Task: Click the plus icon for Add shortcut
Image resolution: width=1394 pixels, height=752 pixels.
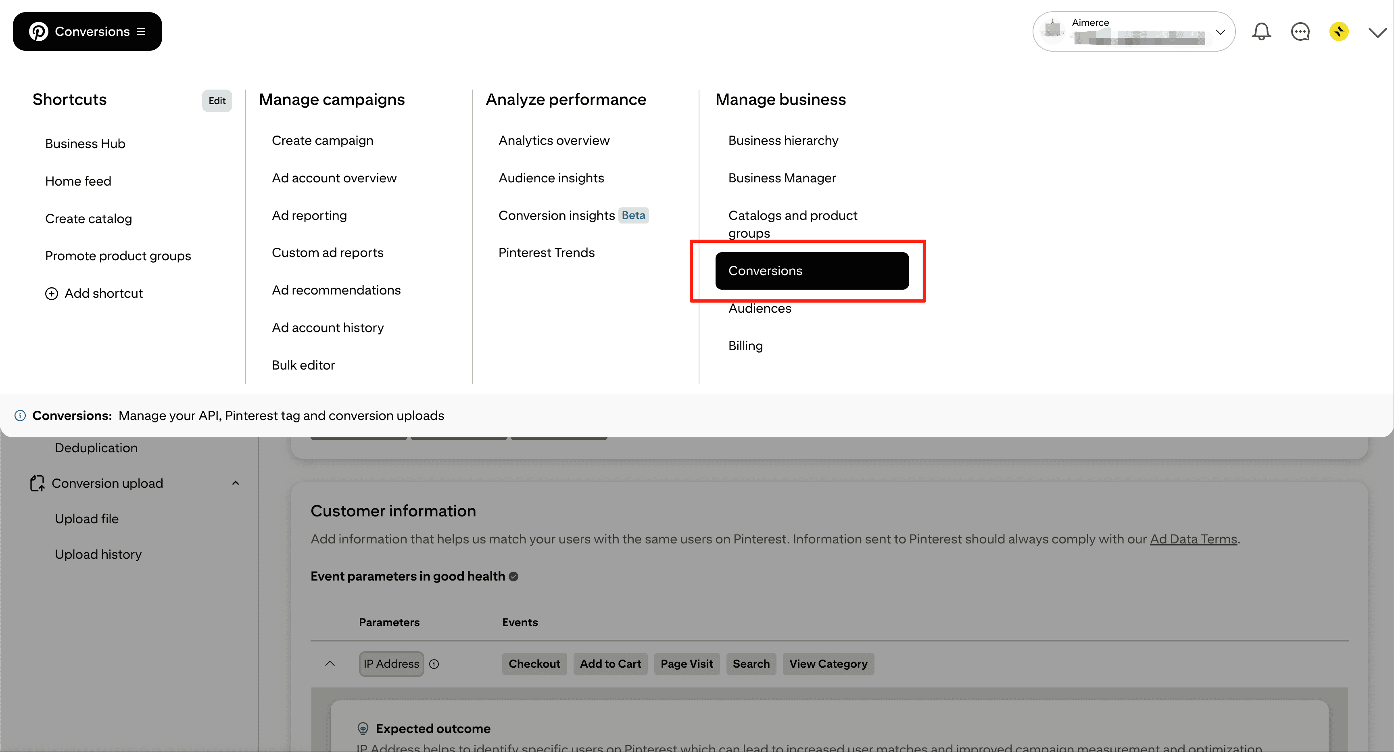Action: click(x=51, y=293)
